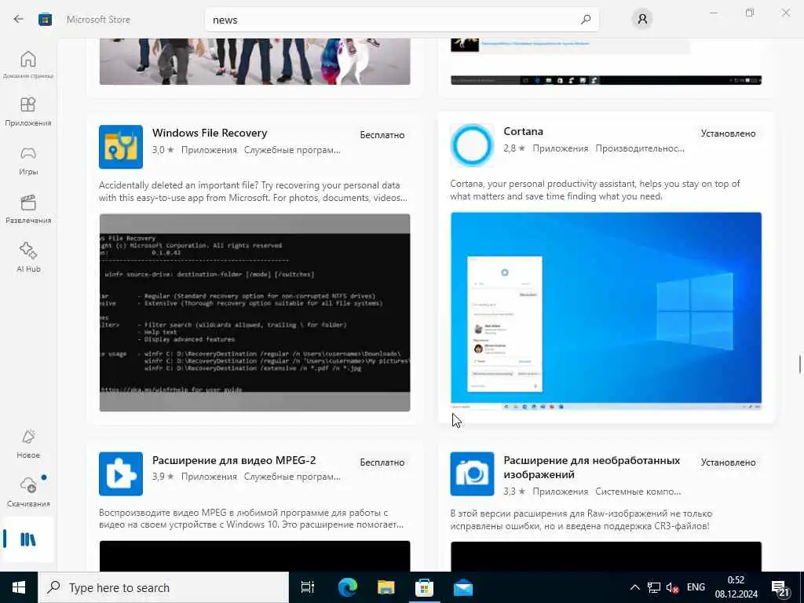Click Бесплатно for Windows File Recovery
This screenshot has height=603, width=804.
[x=382, y=135]
